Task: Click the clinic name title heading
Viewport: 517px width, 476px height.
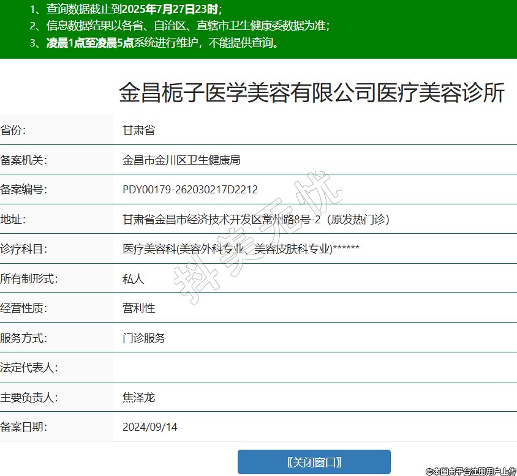Action: [311, 93]
